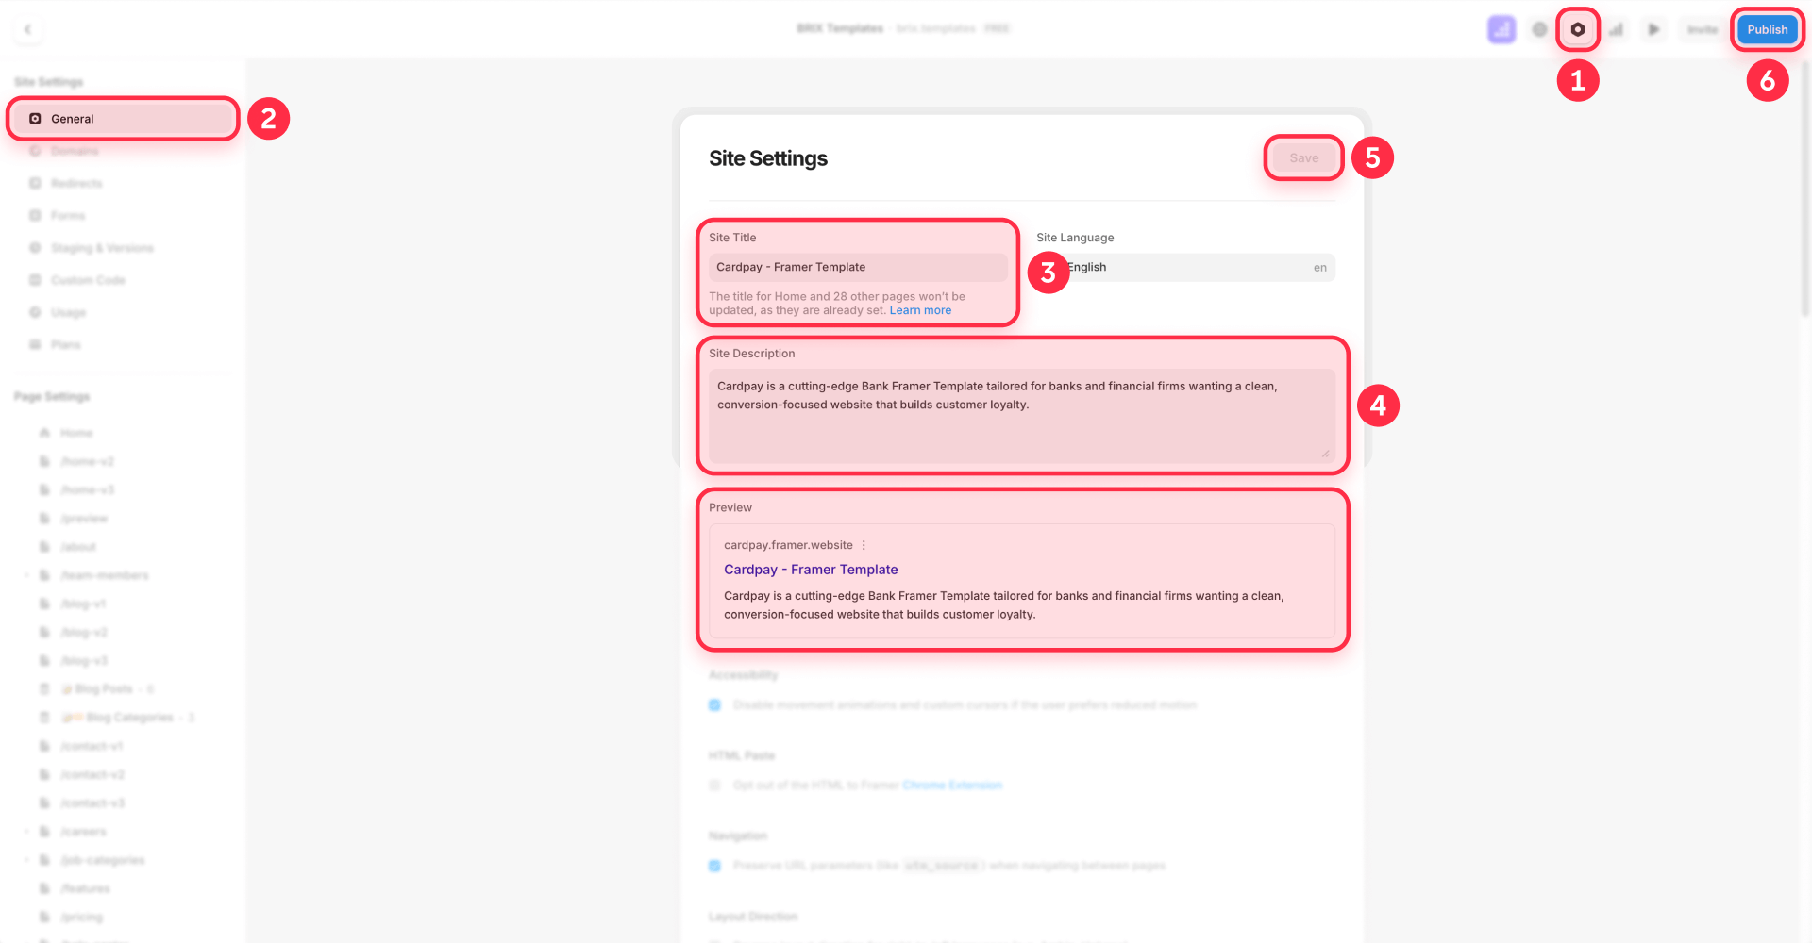Open the three-dot menu beside cardpay.framer.website
This screenshot has height=943, width=1812.
tap(864, 545)
